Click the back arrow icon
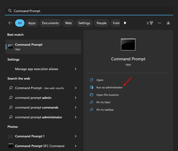 point(10,23)
